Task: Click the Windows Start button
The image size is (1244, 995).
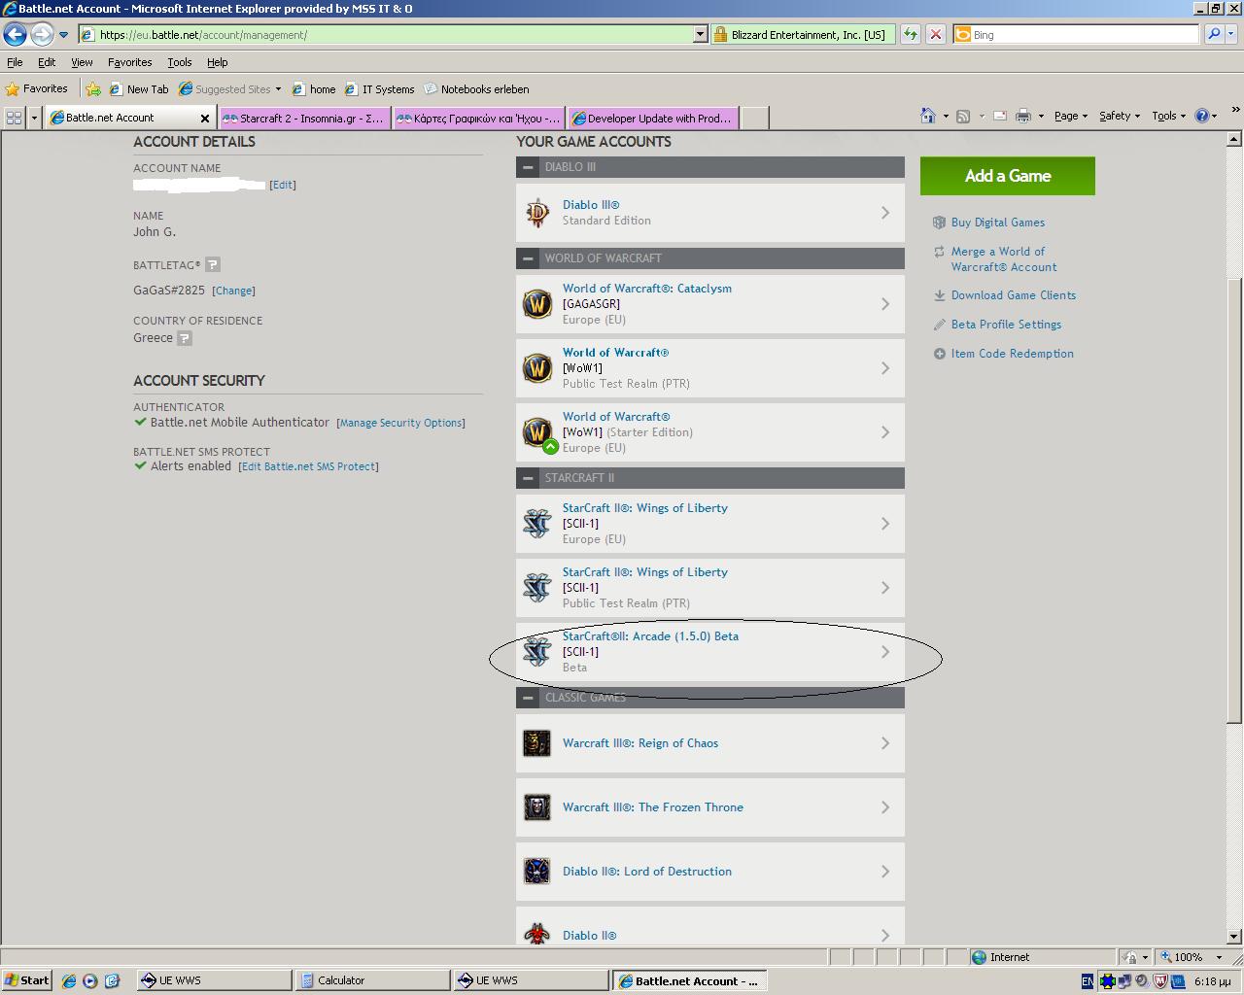Action: 27,980
